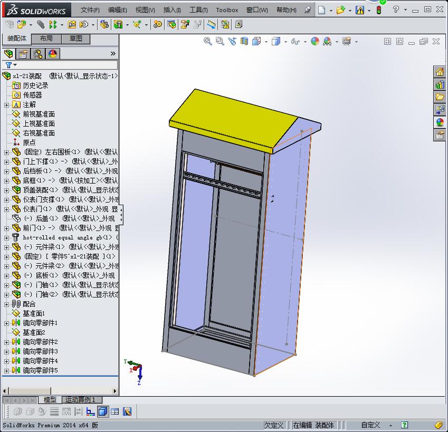The width and height of the screenshot is (448, 432).
Task: Expand the 顶盖装配<1> tree node
Action: tap(6, 190)
